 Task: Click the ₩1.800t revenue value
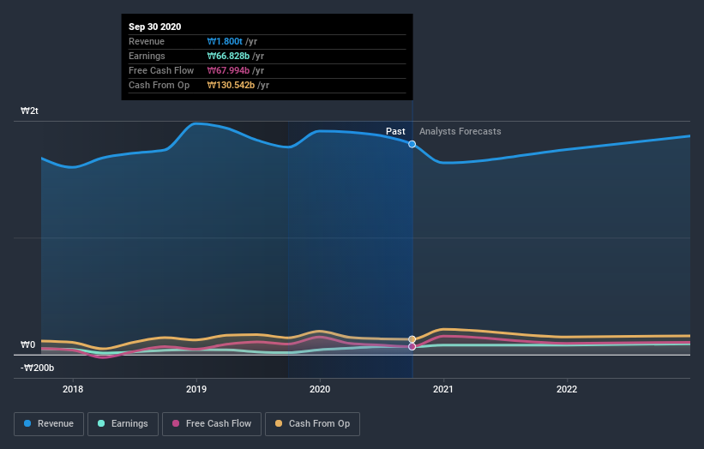click(x=225, y=41)
